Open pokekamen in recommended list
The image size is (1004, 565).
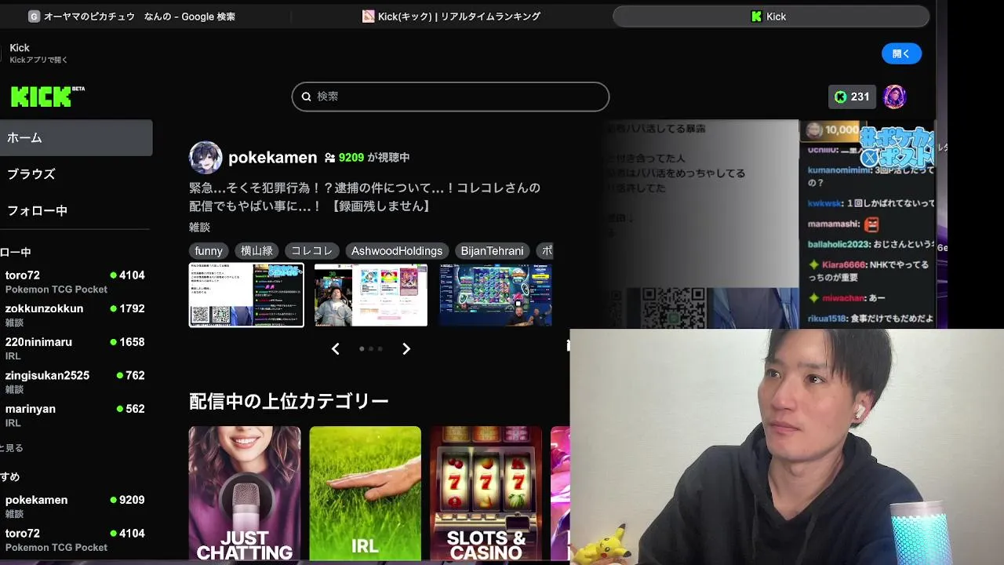(75, 506)
